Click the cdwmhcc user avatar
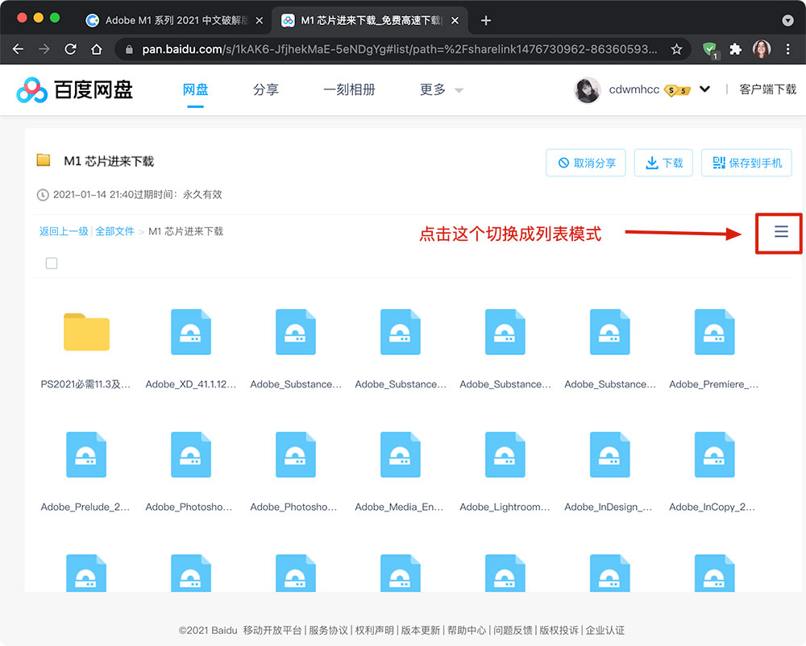This screenshot has width=806, height=646. [587, 90]
